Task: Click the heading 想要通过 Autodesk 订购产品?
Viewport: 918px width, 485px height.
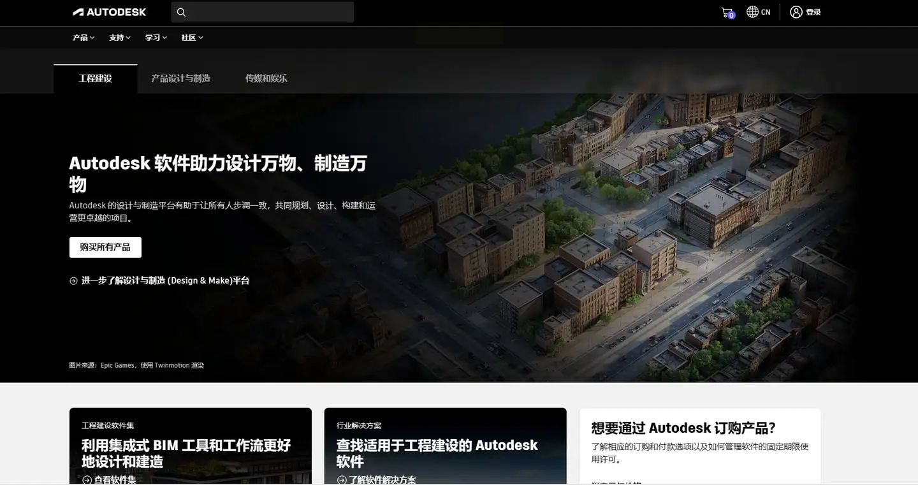Action: 683,428
